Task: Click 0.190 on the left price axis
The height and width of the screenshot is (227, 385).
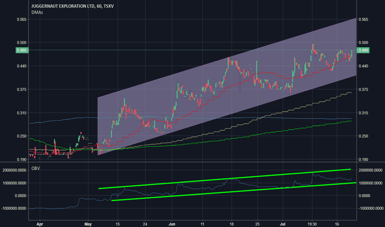Action: point(21,159)
